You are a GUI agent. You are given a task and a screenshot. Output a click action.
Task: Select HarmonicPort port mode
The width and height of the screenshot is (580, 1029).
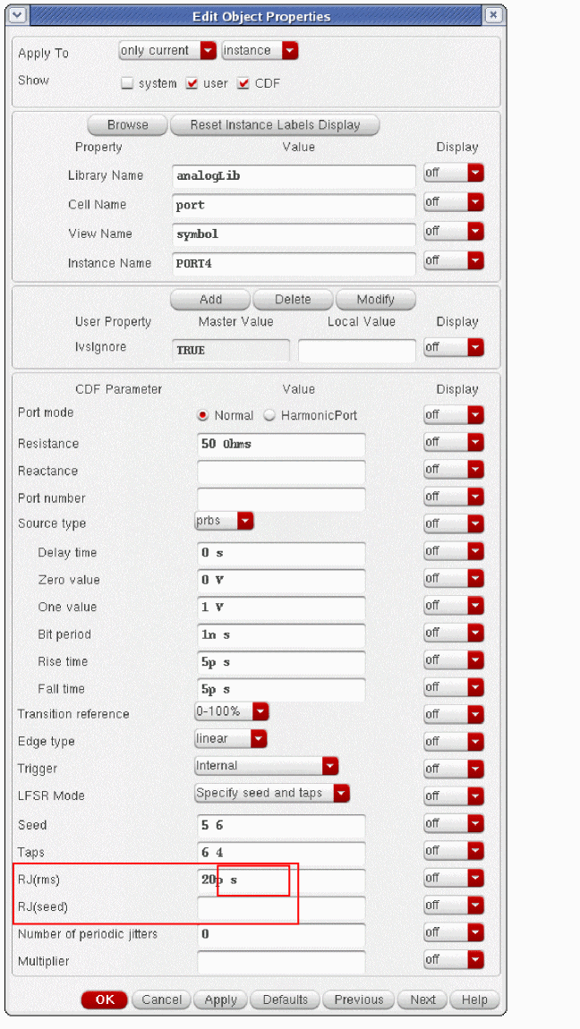tap(269, 416)
